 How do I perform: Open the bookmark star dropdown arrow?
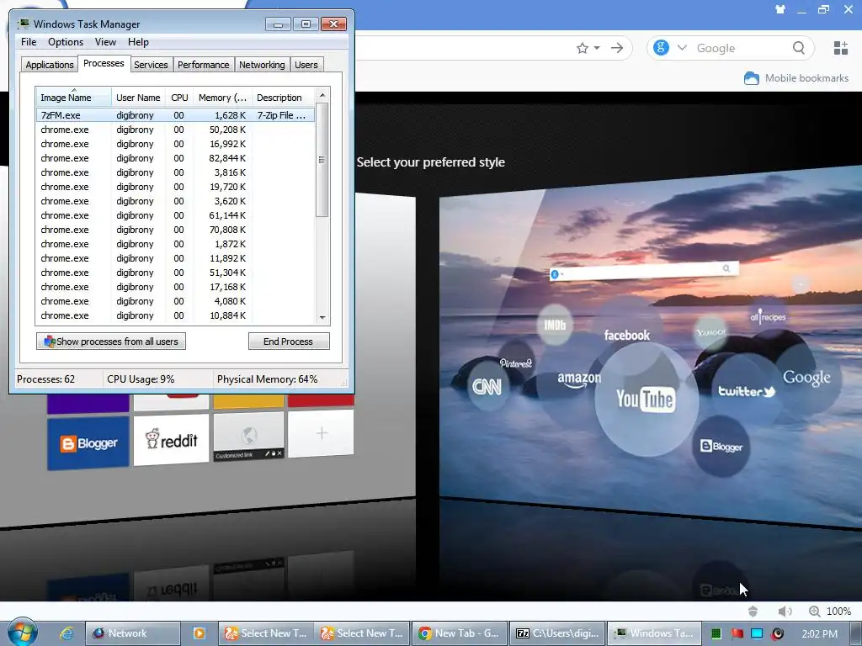click(x=597, y=48)
